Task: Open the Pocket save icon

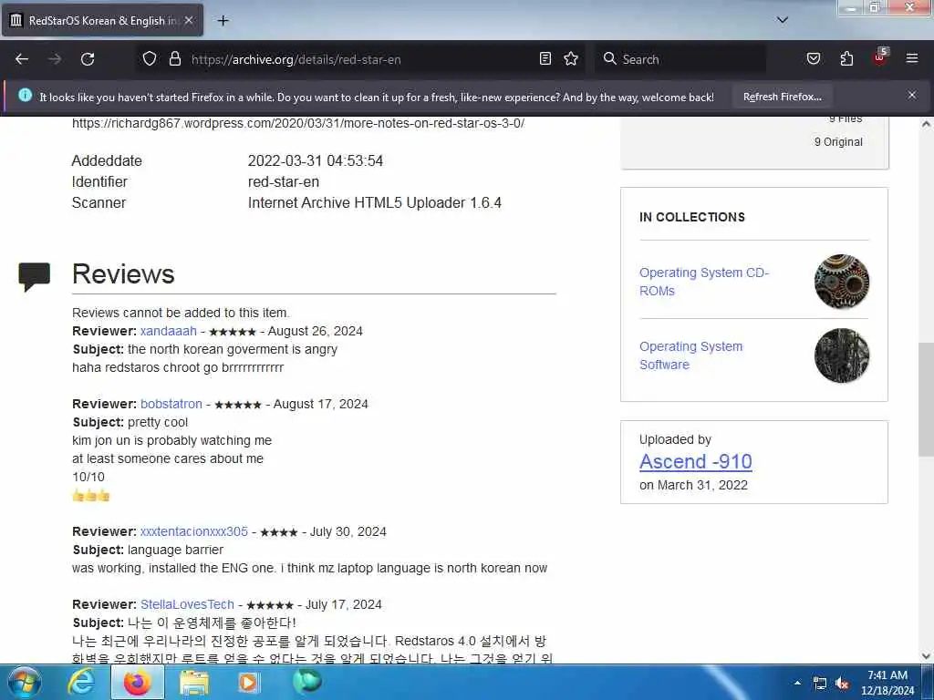Action: tap(813, 58)
